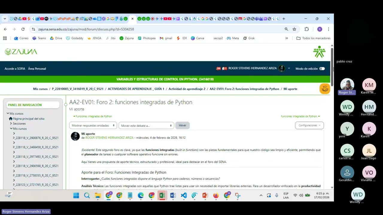
Task: Toggle the Modo de edición switch
Action: pos(322,69)
